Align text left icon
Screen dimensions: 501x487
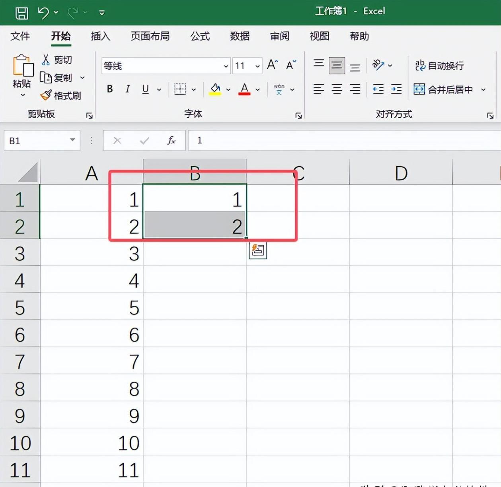319,89
